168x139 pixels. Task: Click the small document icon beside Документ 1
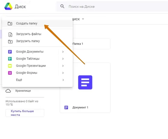point(66,107)
